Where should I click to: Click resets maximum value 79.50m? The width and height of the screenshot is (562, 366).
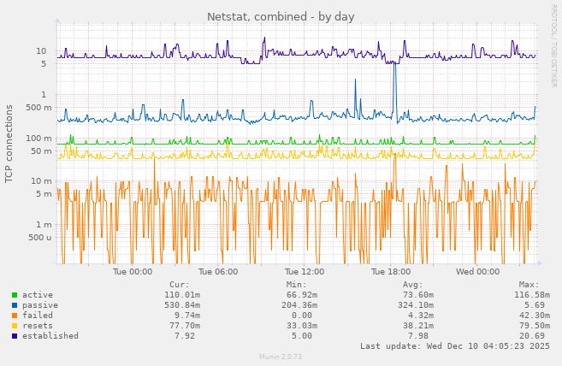535,326
